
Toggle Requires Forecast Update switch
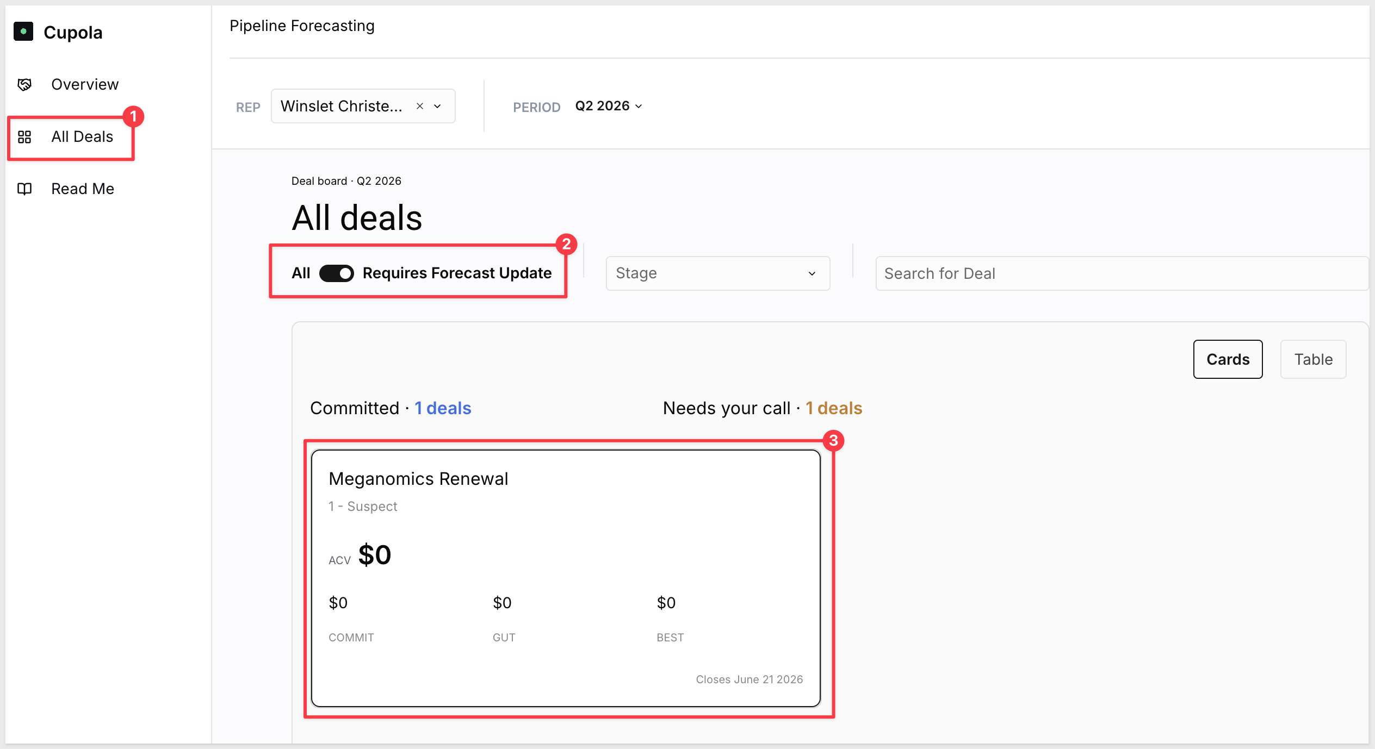click(x=336, y=273)
